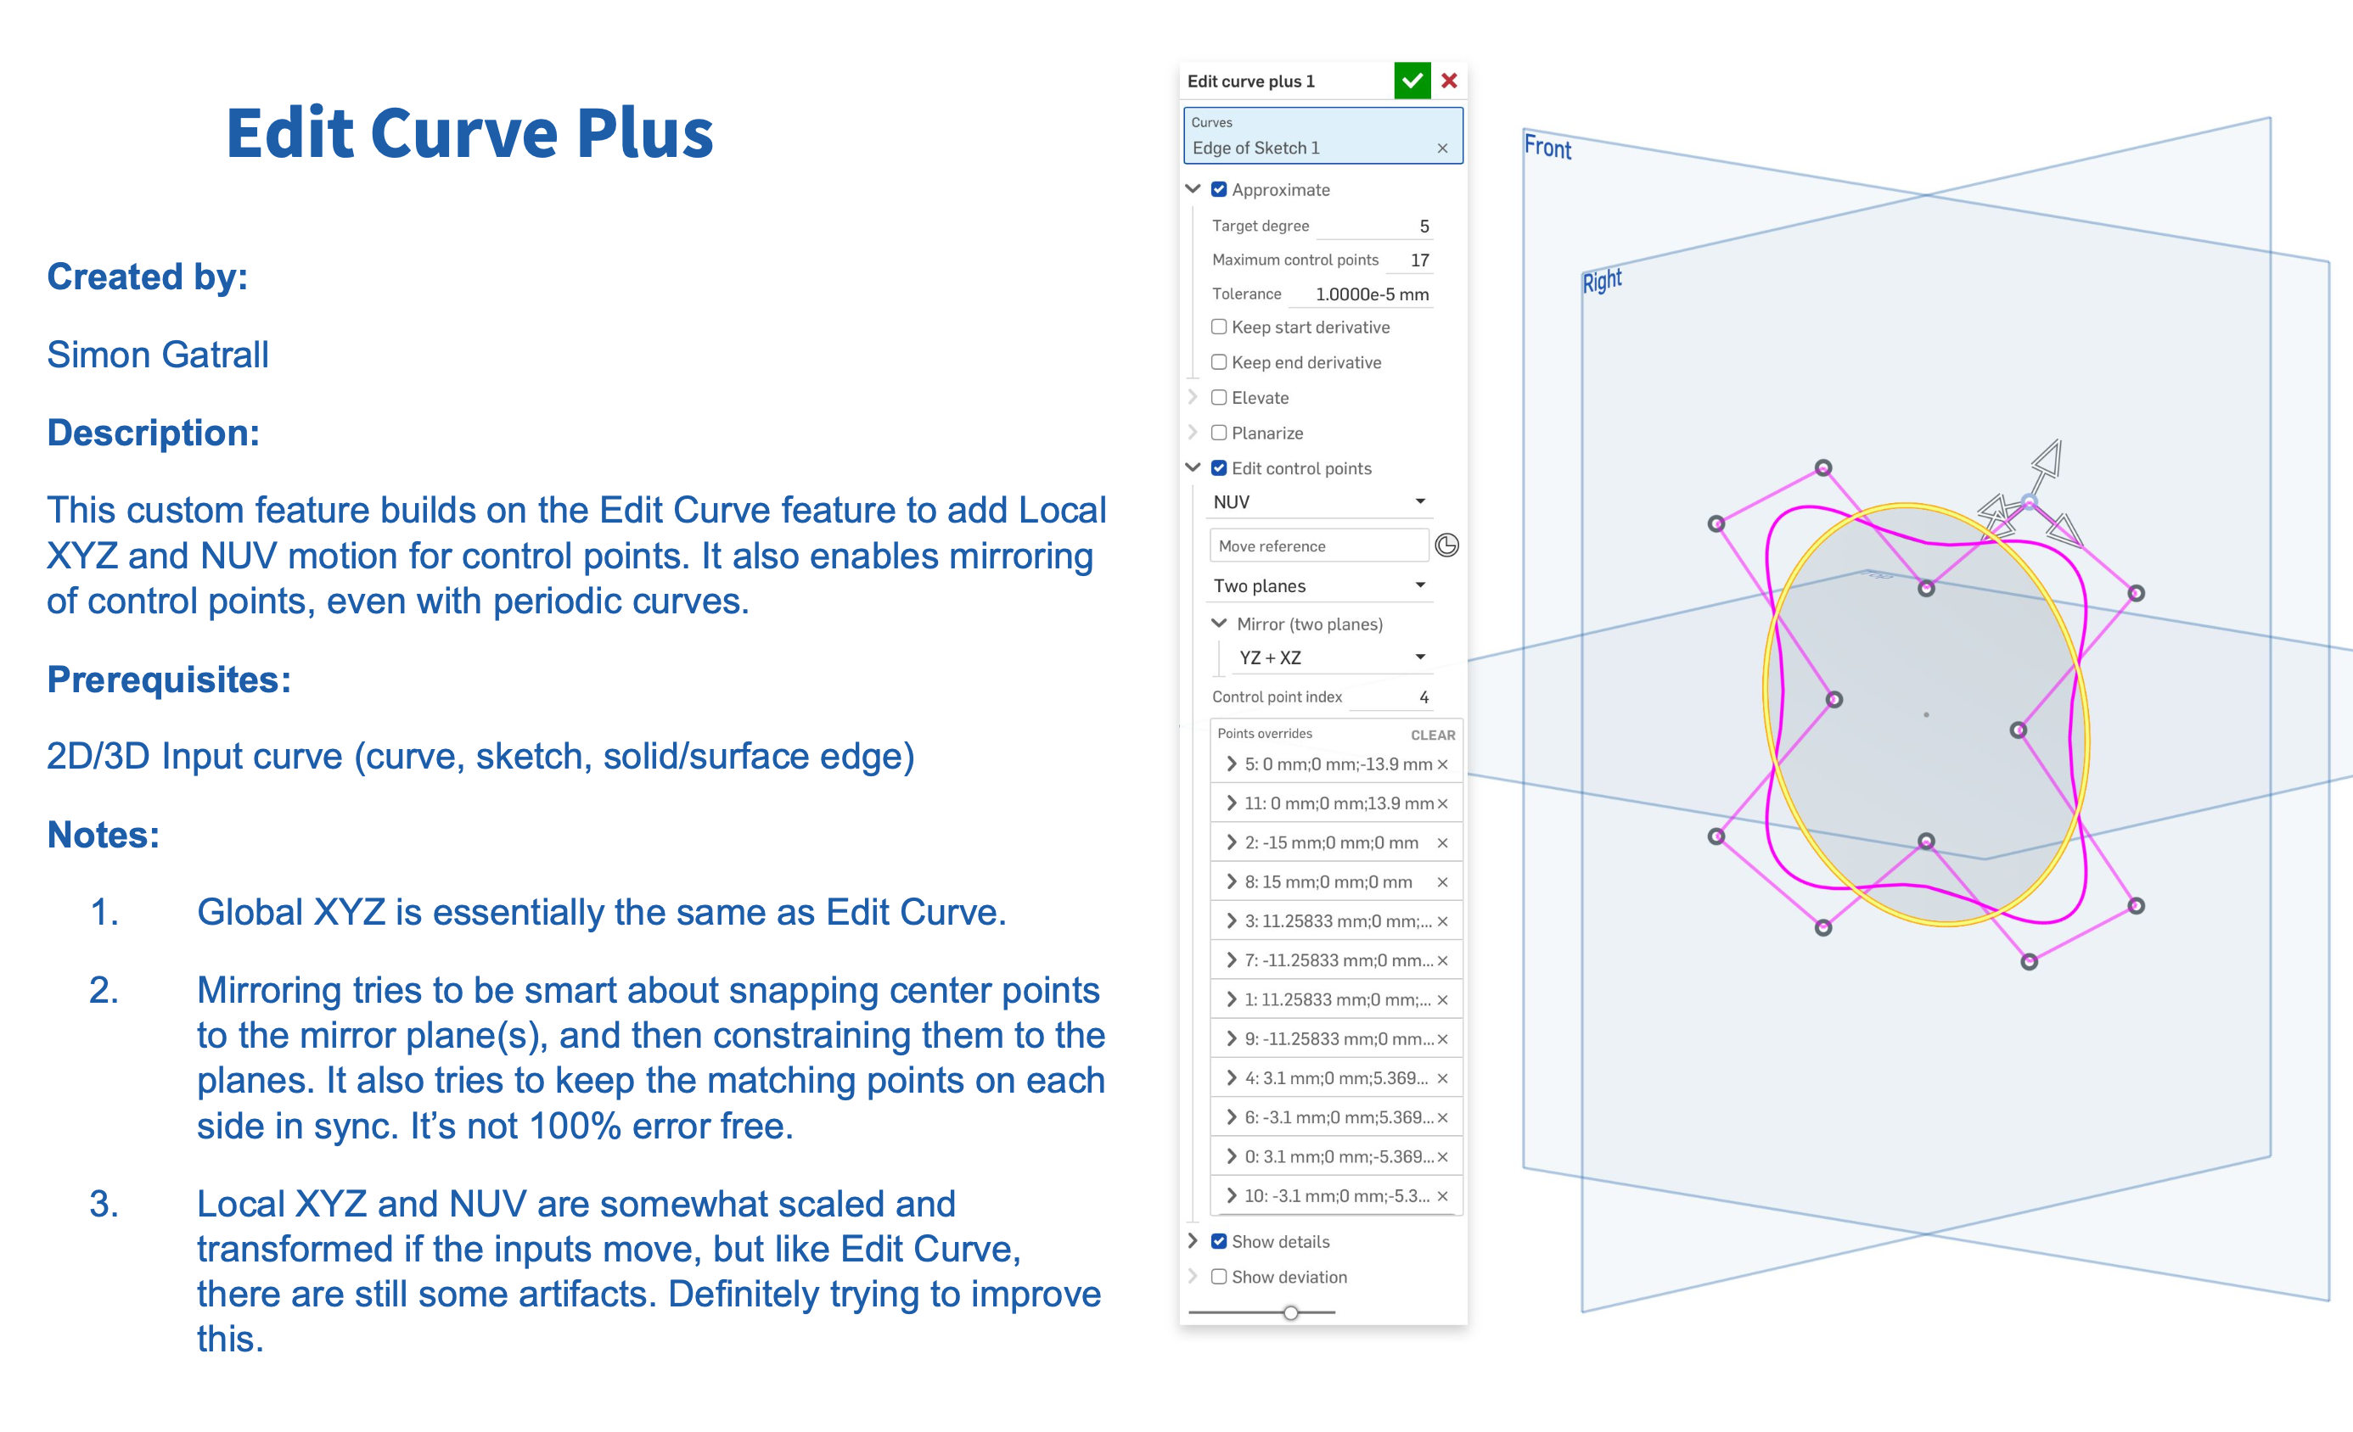The image size is (2353, 1432).
Task: Click the Move reference input field
Action: pos(1317,546)
